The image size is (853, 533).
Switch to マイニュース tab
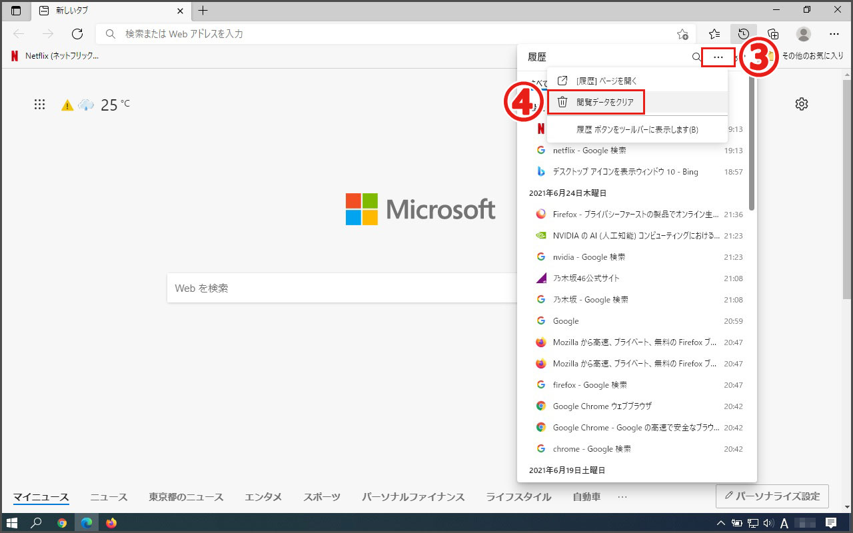click(41, 497)
